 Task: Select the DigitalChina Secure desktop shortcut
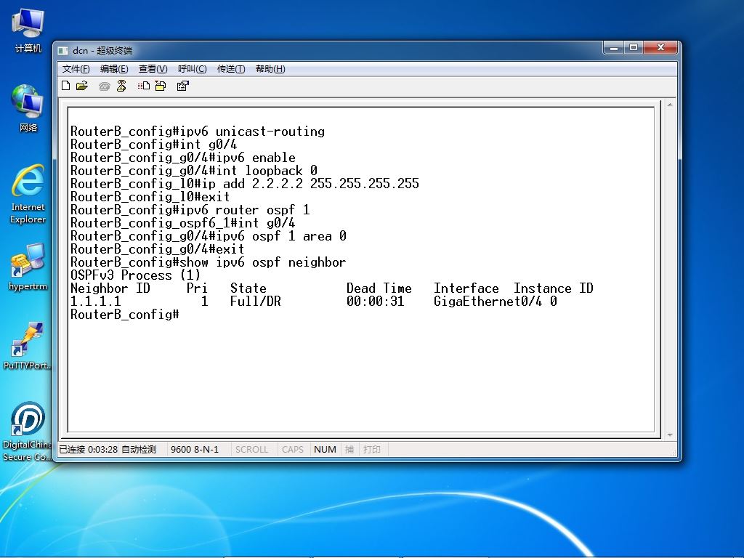coord(27,432)
